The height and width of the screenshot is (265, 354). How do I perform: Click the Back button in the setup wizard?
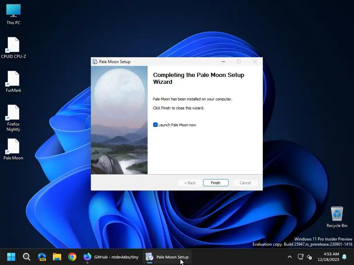190,183
